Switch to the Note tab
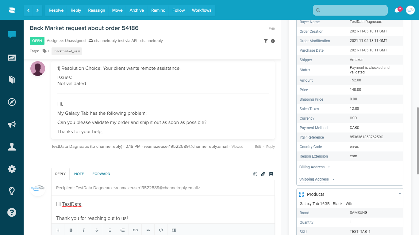 [79, 174]
